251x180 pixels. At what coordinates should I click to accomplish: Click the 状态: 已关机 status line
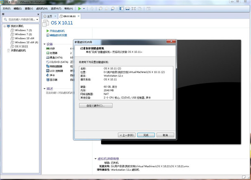click(x=111, y=163)
